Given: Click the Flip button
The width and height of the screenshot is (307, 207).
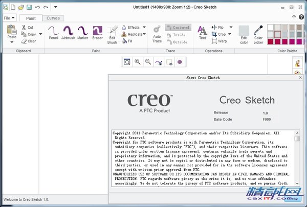Looking at the screenshot, I should pos(218,27).
